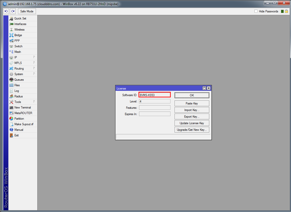Click the Quick Set wand icon
291x212 pixels.
click(x=11, y=18)
